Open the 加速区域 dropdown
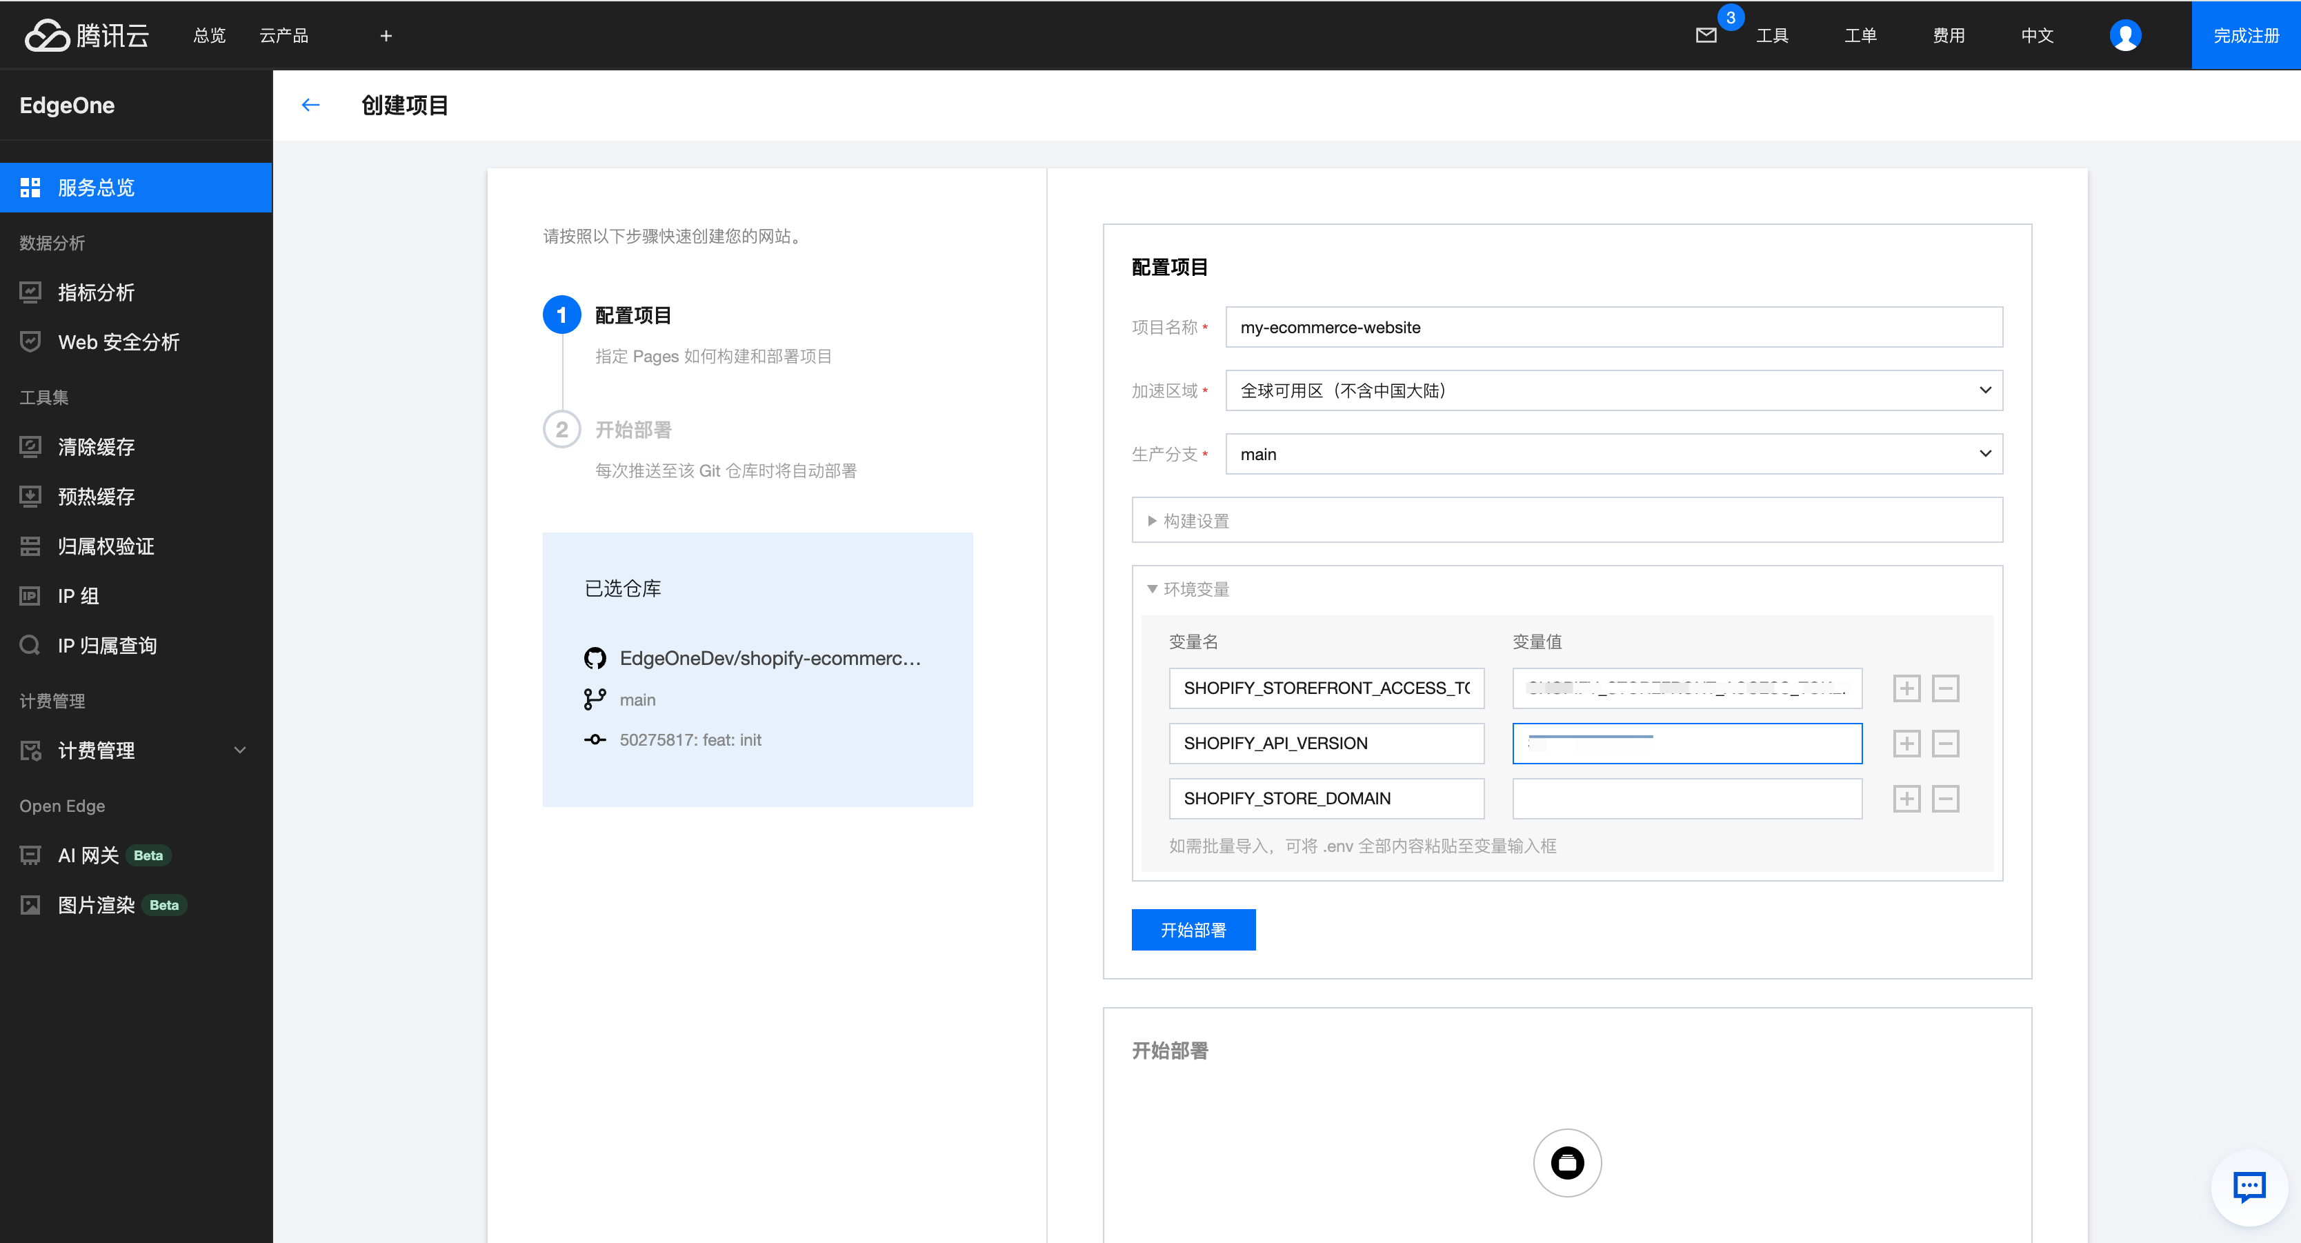The height and width of the screenshot is (1243, 2301). click(1613, 390)
